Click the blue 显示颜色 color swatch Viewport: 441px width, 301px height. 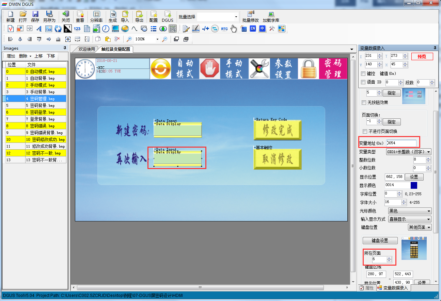coord(414,185)
